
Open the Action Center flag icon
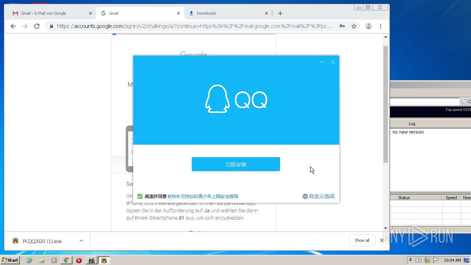click(436, 260)
